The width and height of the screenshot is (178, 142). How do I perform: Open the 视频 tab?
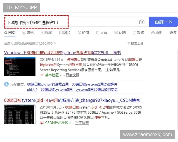(x=47, y=33)
